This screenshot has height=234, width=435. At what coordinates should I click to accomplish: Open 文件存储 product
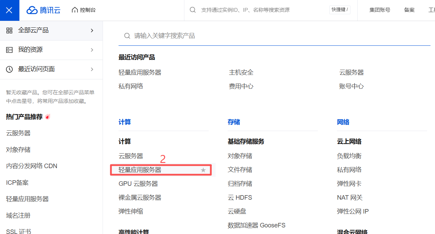click(240, 170)
